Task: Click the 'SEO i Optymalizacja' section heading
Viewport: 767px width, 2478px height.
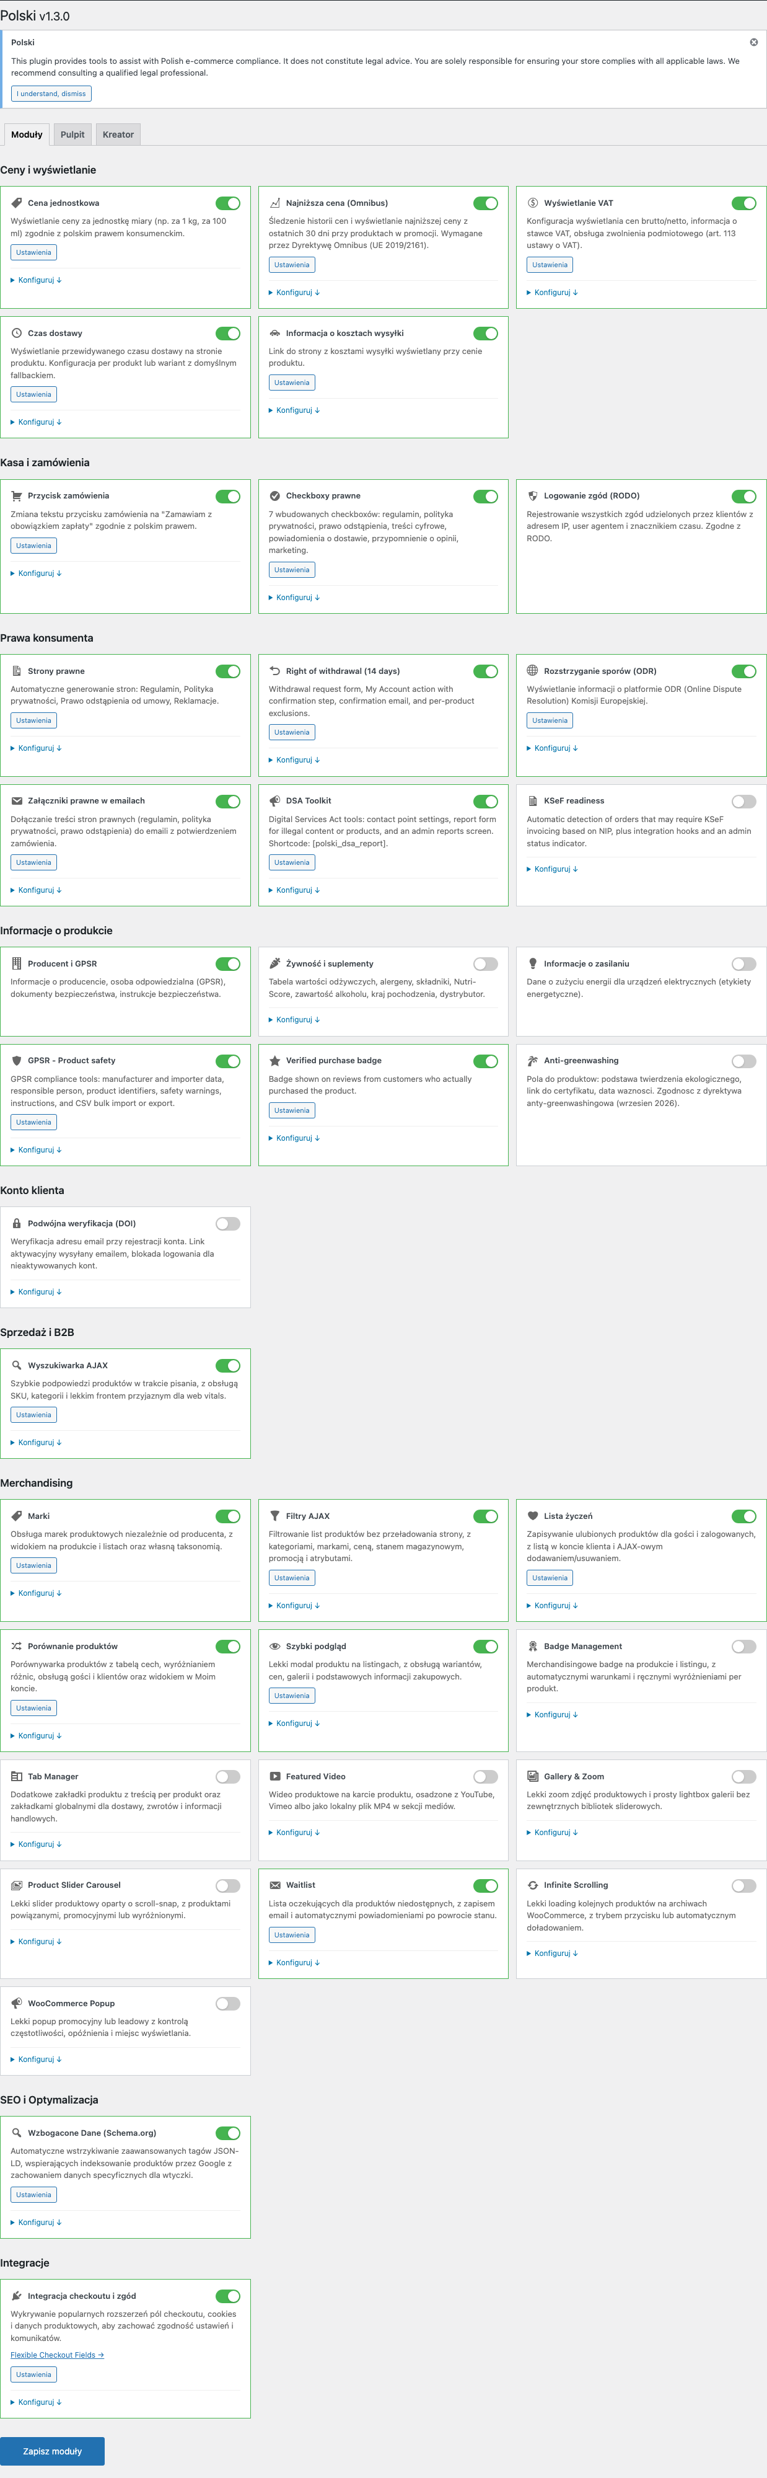Action: (x=49, y=2100)
